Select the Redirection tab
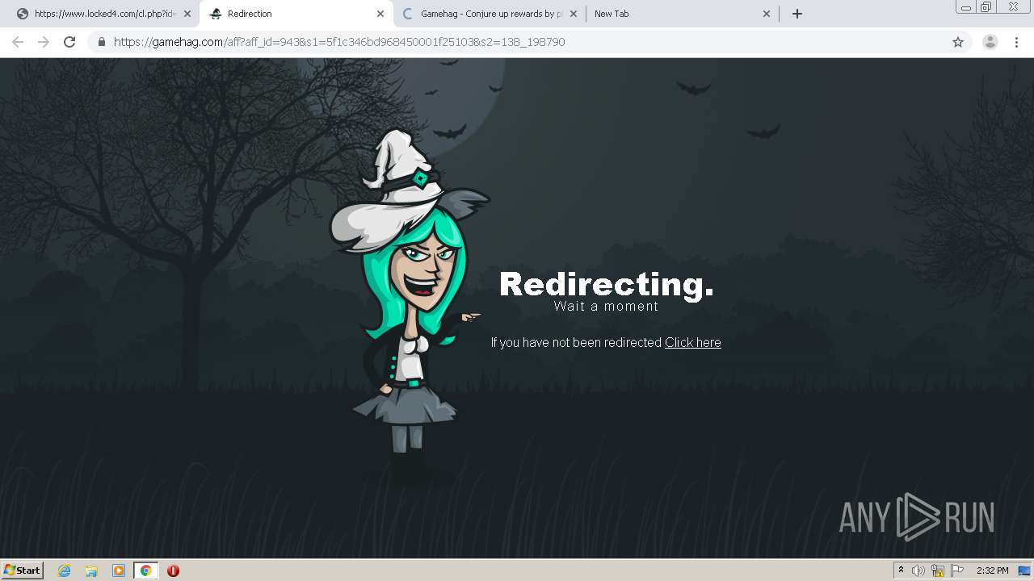This screenshot has width=1034, height=581. click(x=296, y=14)
